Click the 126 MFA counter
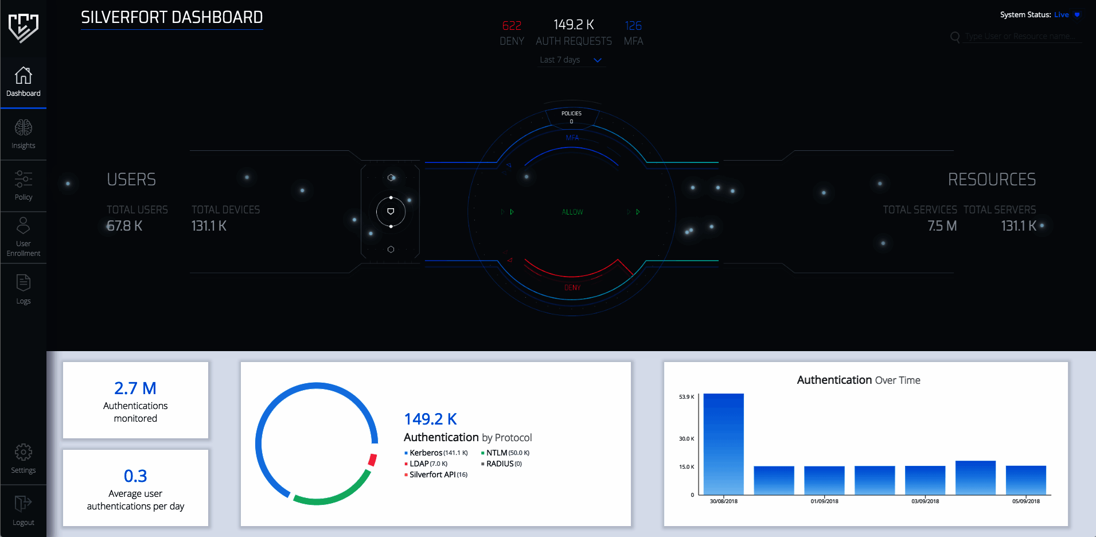 (633, 33)
